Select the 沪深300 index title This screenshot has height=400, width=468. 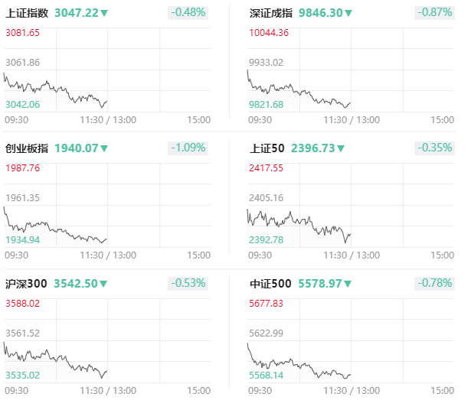pos(26,284)
